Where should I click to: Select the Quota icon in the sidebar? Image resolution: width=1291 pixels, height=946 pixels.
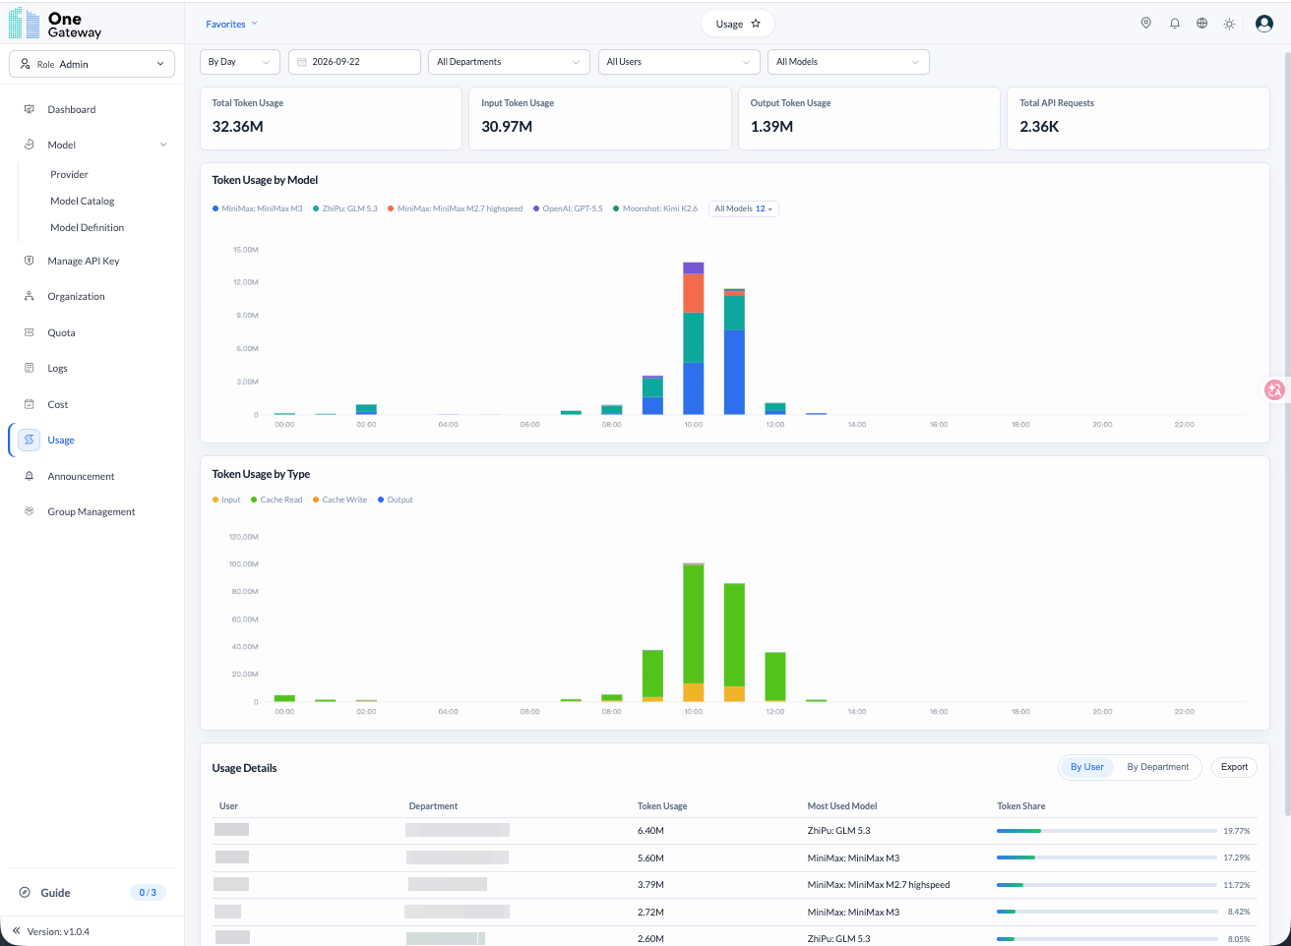(x=29, y=332)
